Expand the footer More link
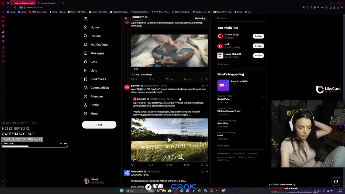This screenshot has width=345, height=194. tap(251, 157)
